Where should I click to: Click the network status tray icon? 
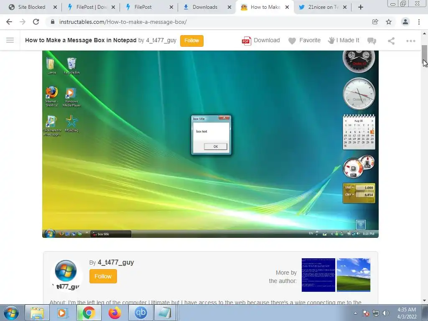[376, 313]
